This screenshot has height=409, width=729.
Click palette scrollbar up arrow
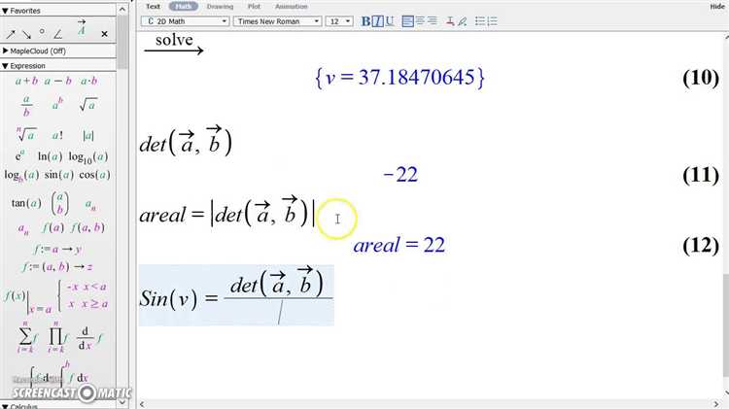pos(122,10)
